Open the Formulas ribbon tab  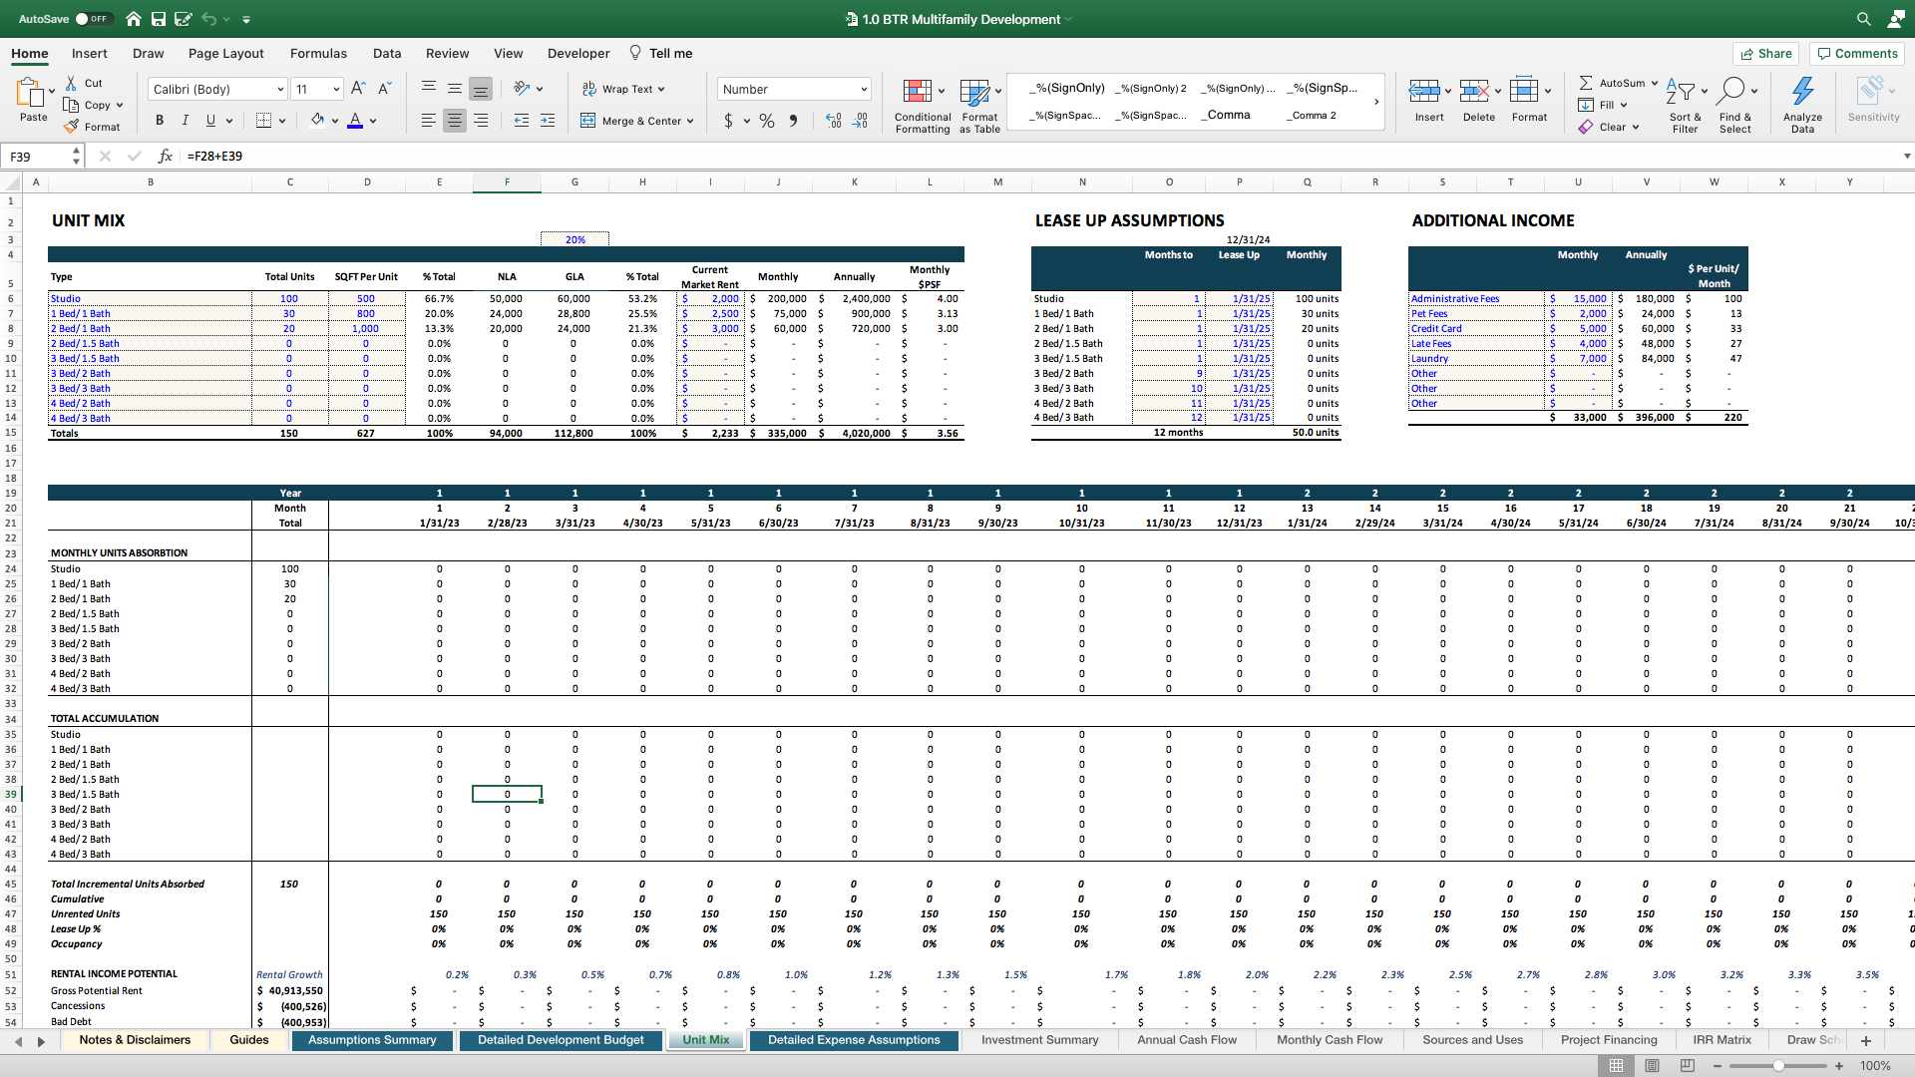tap(318, 54)
